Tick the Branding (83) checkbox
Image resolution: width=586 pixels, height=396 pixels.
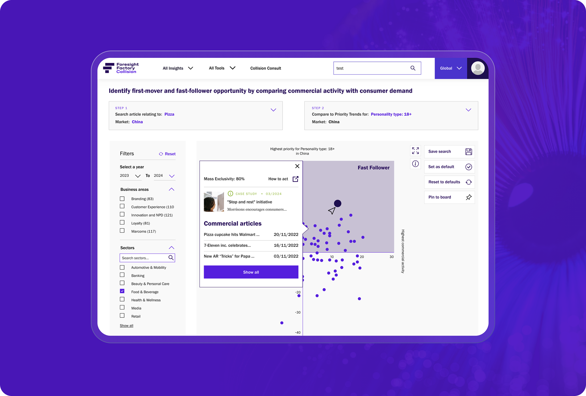(122, 199)
